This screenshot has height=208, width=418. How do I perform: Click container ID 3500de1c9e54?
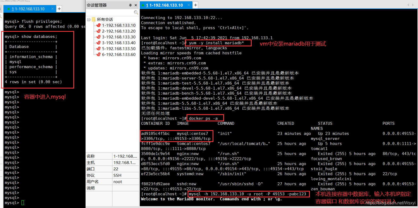[155, 154]
